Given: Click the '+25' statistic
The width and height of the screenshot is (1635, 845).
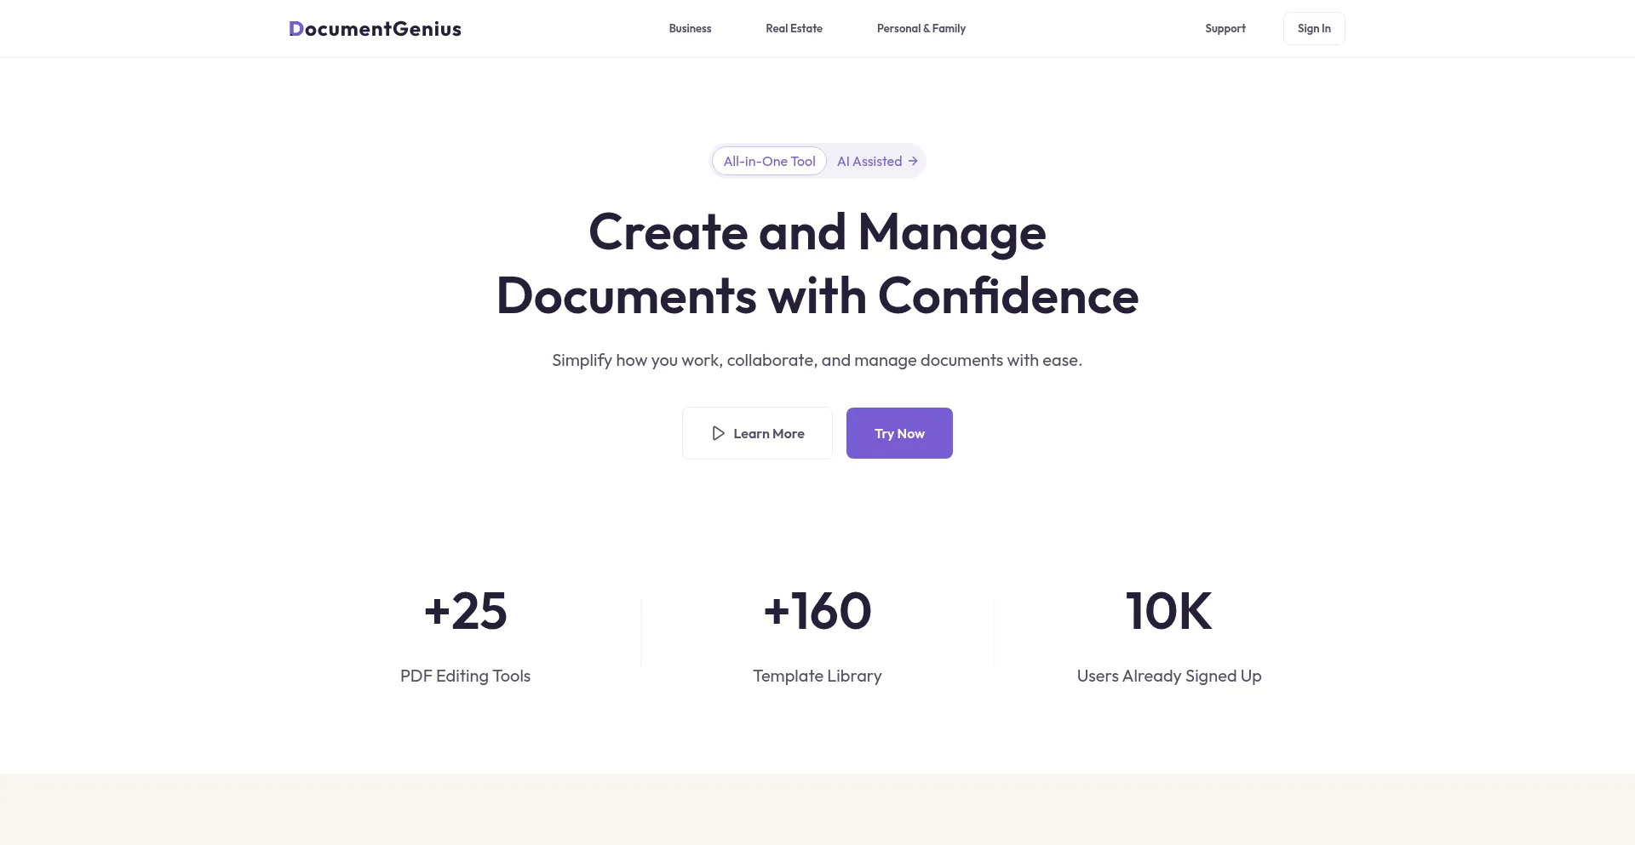Looking at the screenshot, I should 465,611.
